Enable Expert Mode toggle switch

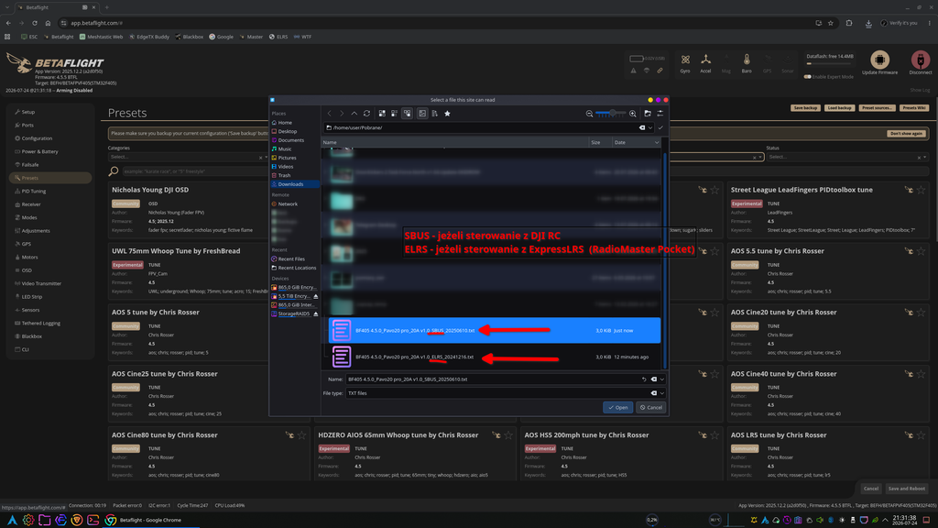[808, 77]
